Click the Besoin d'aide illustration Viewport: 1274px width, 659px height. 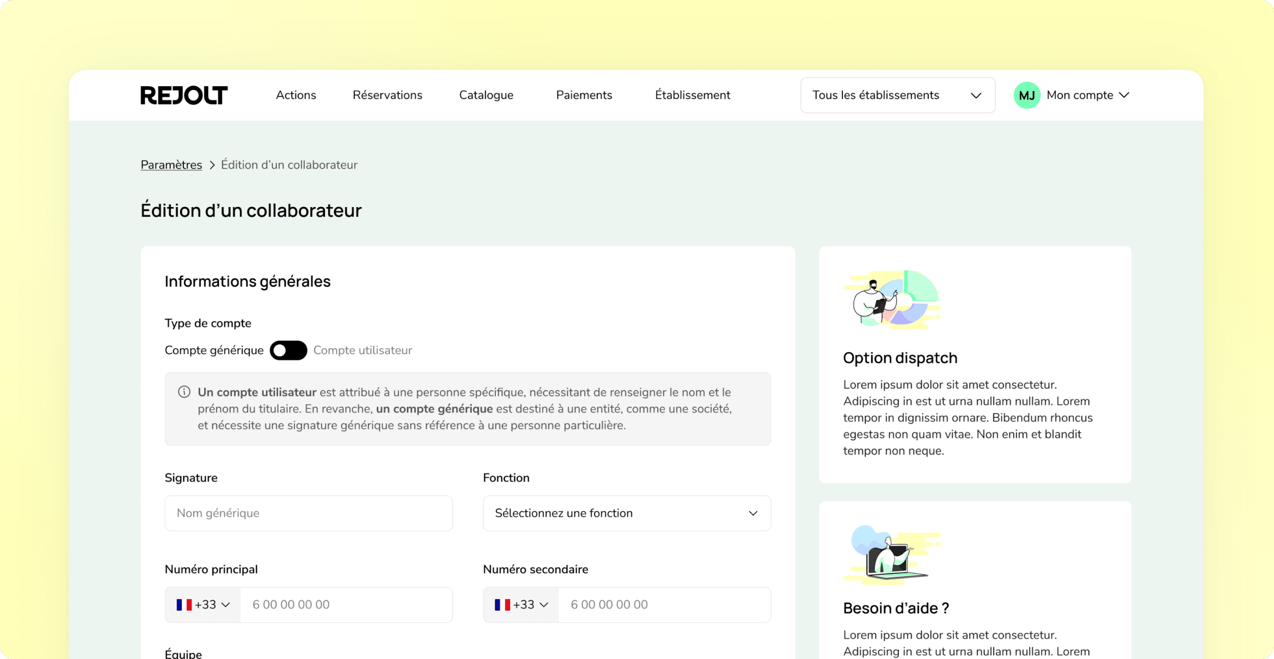[x=892, y=555]
